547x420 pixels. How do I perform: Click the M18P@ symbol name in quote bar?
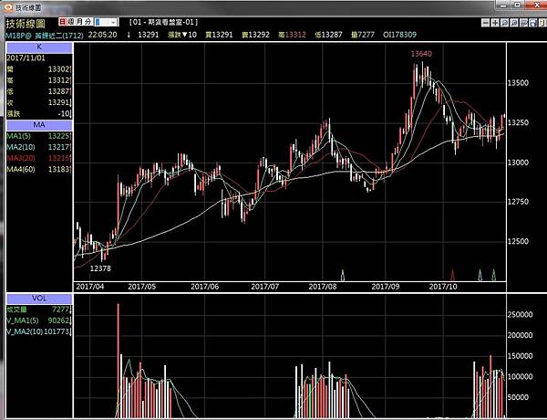(x=18, y=36)
